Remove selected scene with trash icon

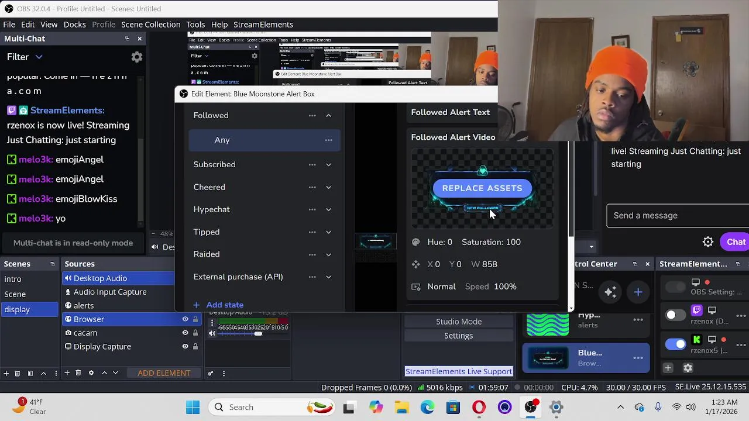tap(17, 373)
